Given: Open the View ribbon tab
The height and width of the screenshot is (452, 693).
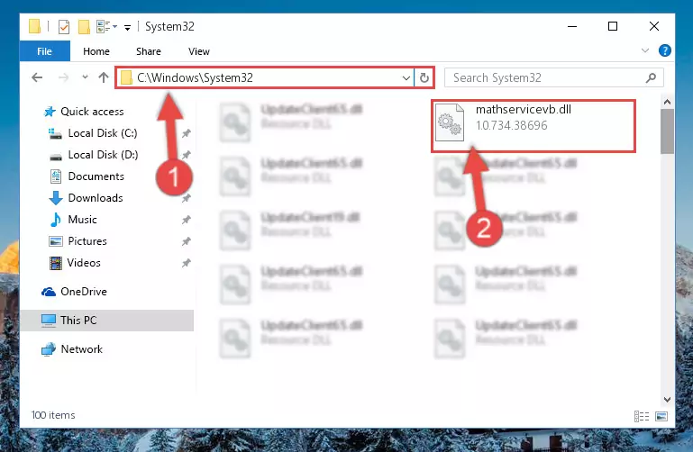Looking at the screenshot, I should [x=199, y=51].
